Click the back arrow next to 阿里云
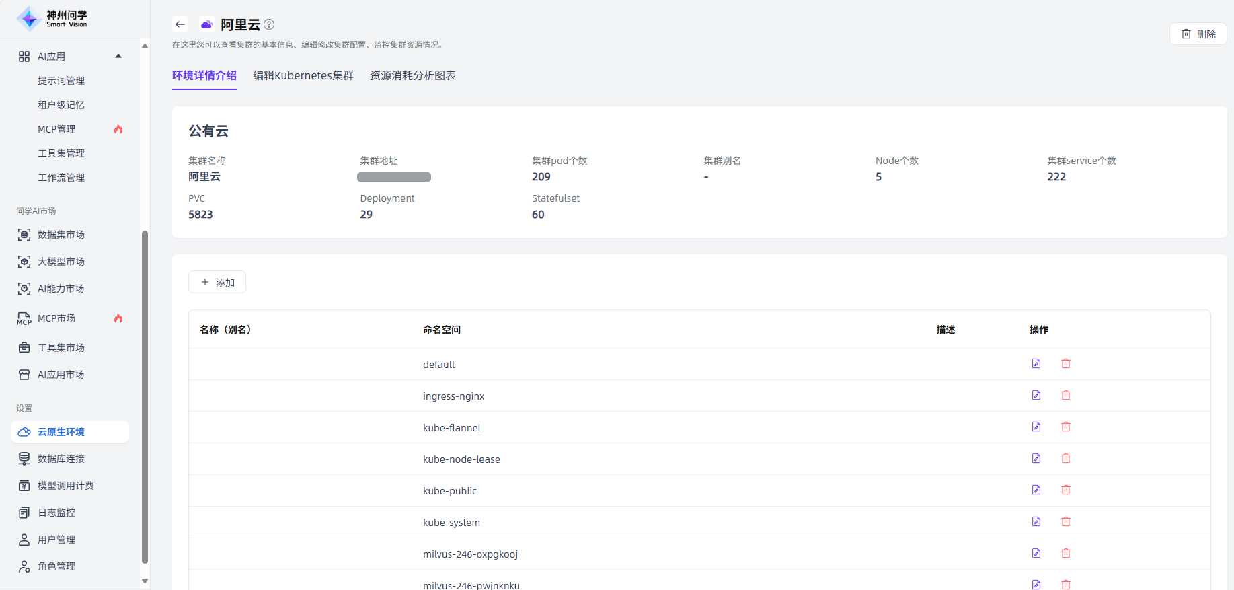1234x590 pixels. pyautogui.click(x=180, y=24)
